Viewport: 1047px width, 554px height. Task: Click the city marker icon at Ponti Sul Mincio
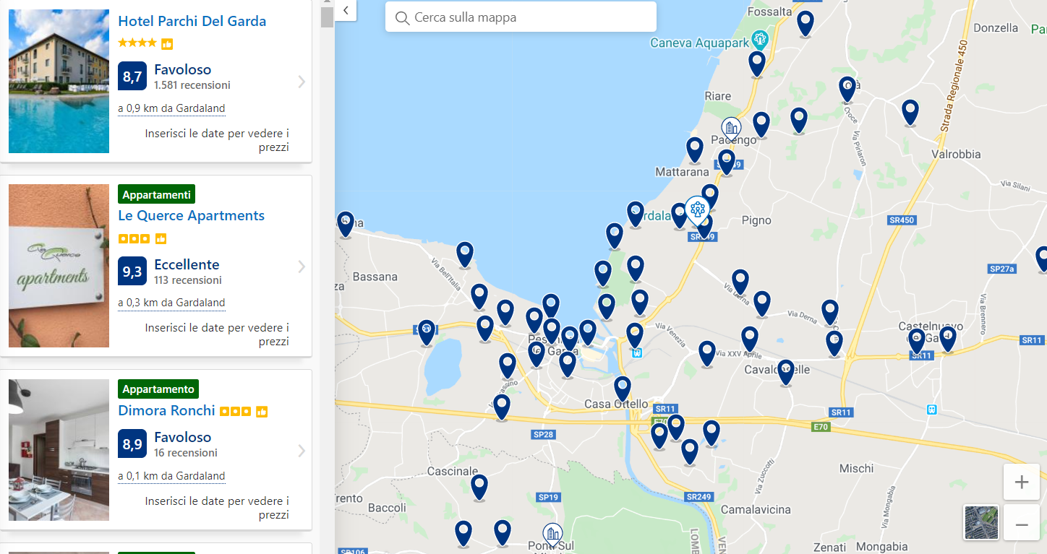tap(552, 534)
